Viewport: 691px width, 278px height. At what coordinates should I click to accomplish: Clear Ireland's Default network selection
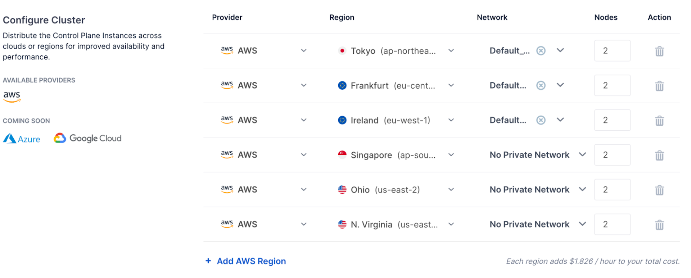pyautogui.click(x=541, y=120)
